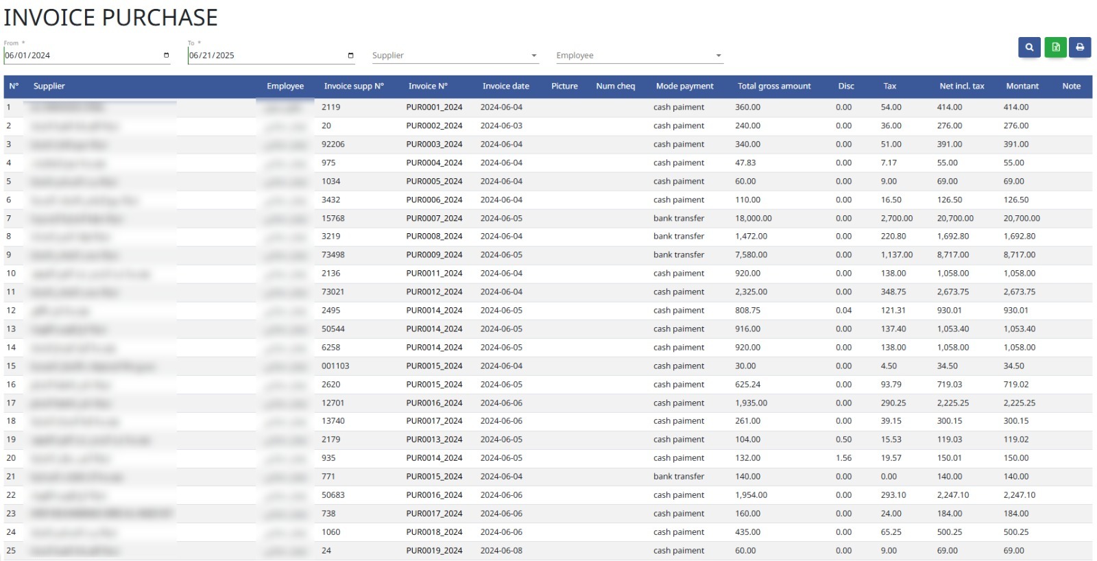Open the Supplier dropdown filter
1097x561 pixels.
tap(455, 56)
